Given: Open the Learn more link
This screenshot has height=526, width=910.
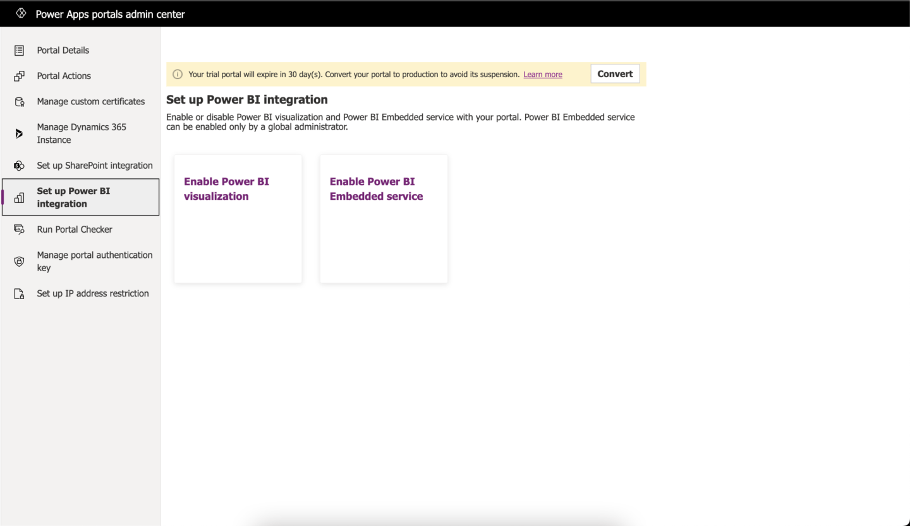Looking at the screenshot, I should [542, 74].
